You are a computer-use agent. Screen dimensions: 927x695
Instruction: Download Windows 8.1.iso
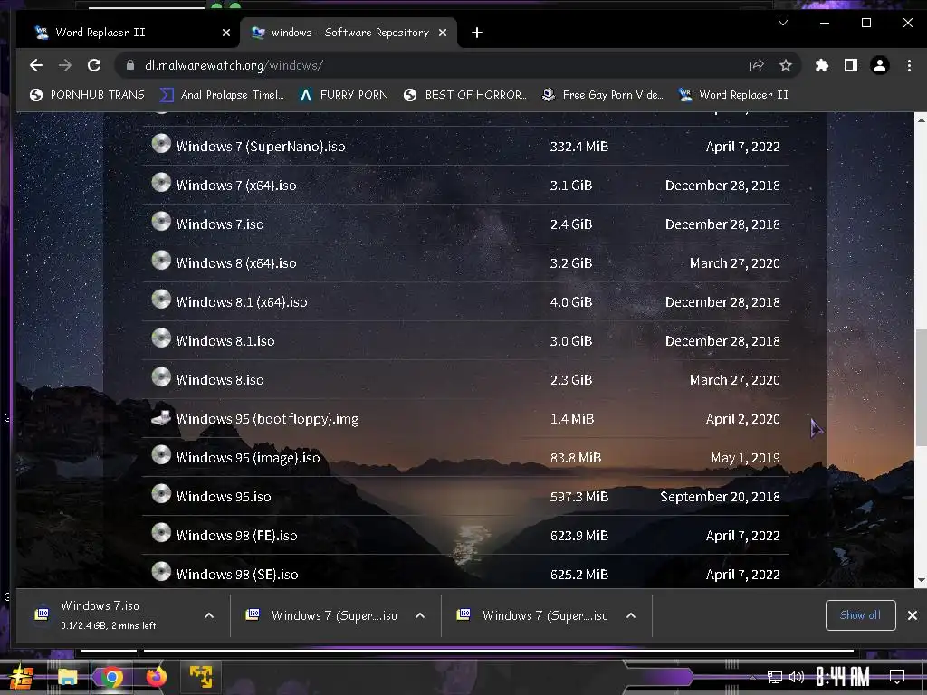tap(225, 341)
